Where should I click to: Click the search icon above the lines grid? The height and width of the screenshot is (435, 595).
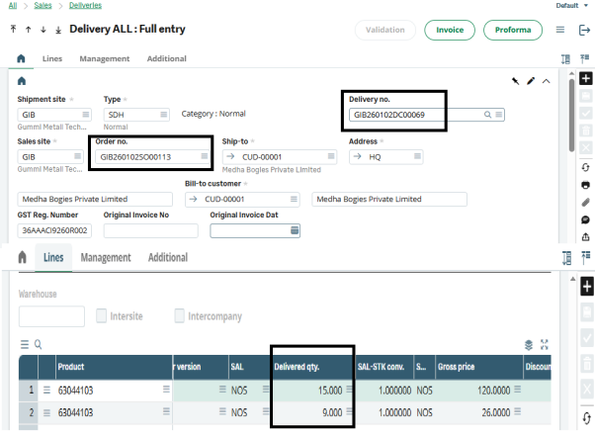(x=38, y=344)
